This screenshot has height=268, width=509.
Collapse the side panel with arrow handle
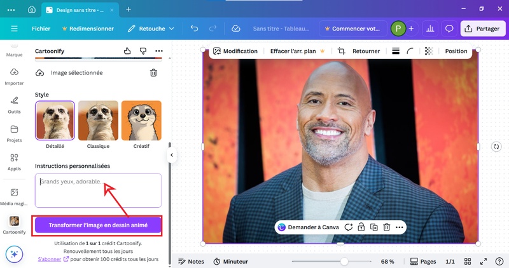(x=171, y=155)
